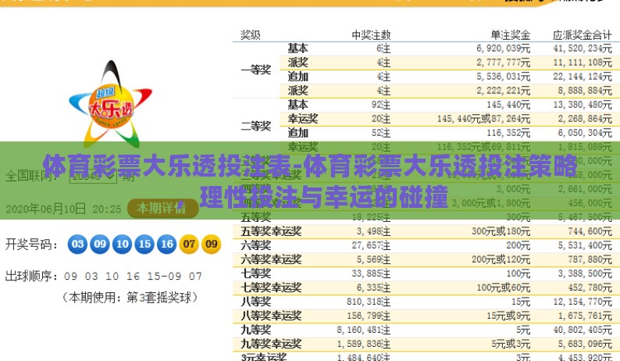Screen dimensions: 620x361
Task: Click the count 3,498注
Action: (x=373, y=231)
